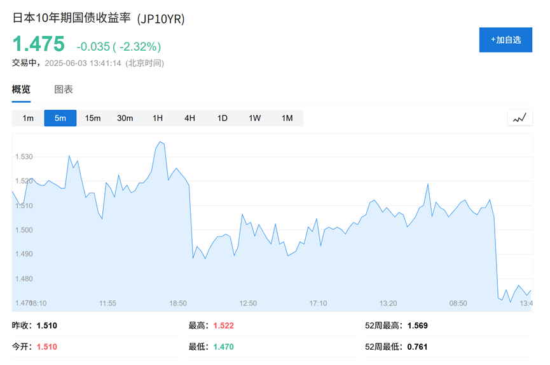Add JP10YR to watchlist with 加自选
Viewport: 550px width, 365px height.
[x=505, y=39]
